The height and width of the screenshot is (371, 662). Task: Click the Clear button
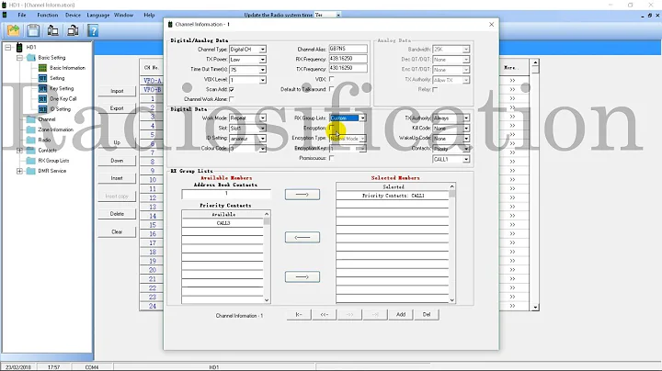117,231
